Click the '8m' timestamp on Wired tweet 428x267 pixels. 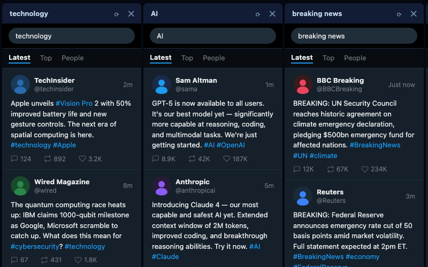click(128, 186)
